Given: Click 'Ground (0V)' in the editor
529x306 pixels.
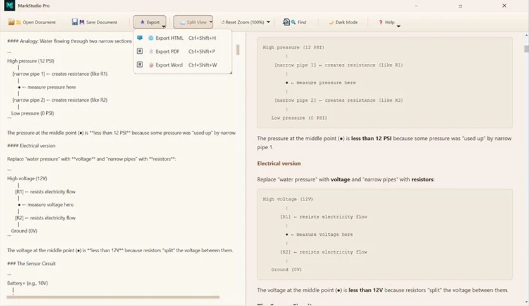Looking at the screenshot, I should click(24, 231).
